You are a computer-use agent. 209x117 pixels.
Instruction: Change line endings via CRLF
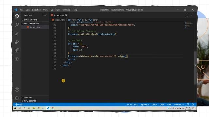162,104
